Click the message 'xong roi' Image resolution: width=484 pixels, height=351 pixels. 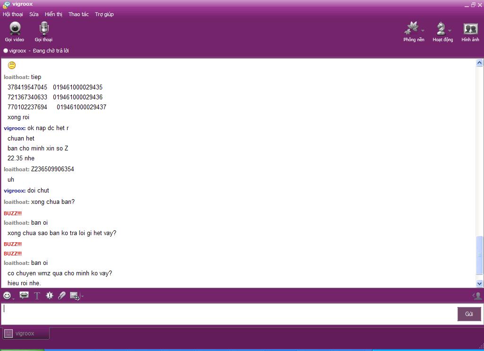tap(18, 117)
